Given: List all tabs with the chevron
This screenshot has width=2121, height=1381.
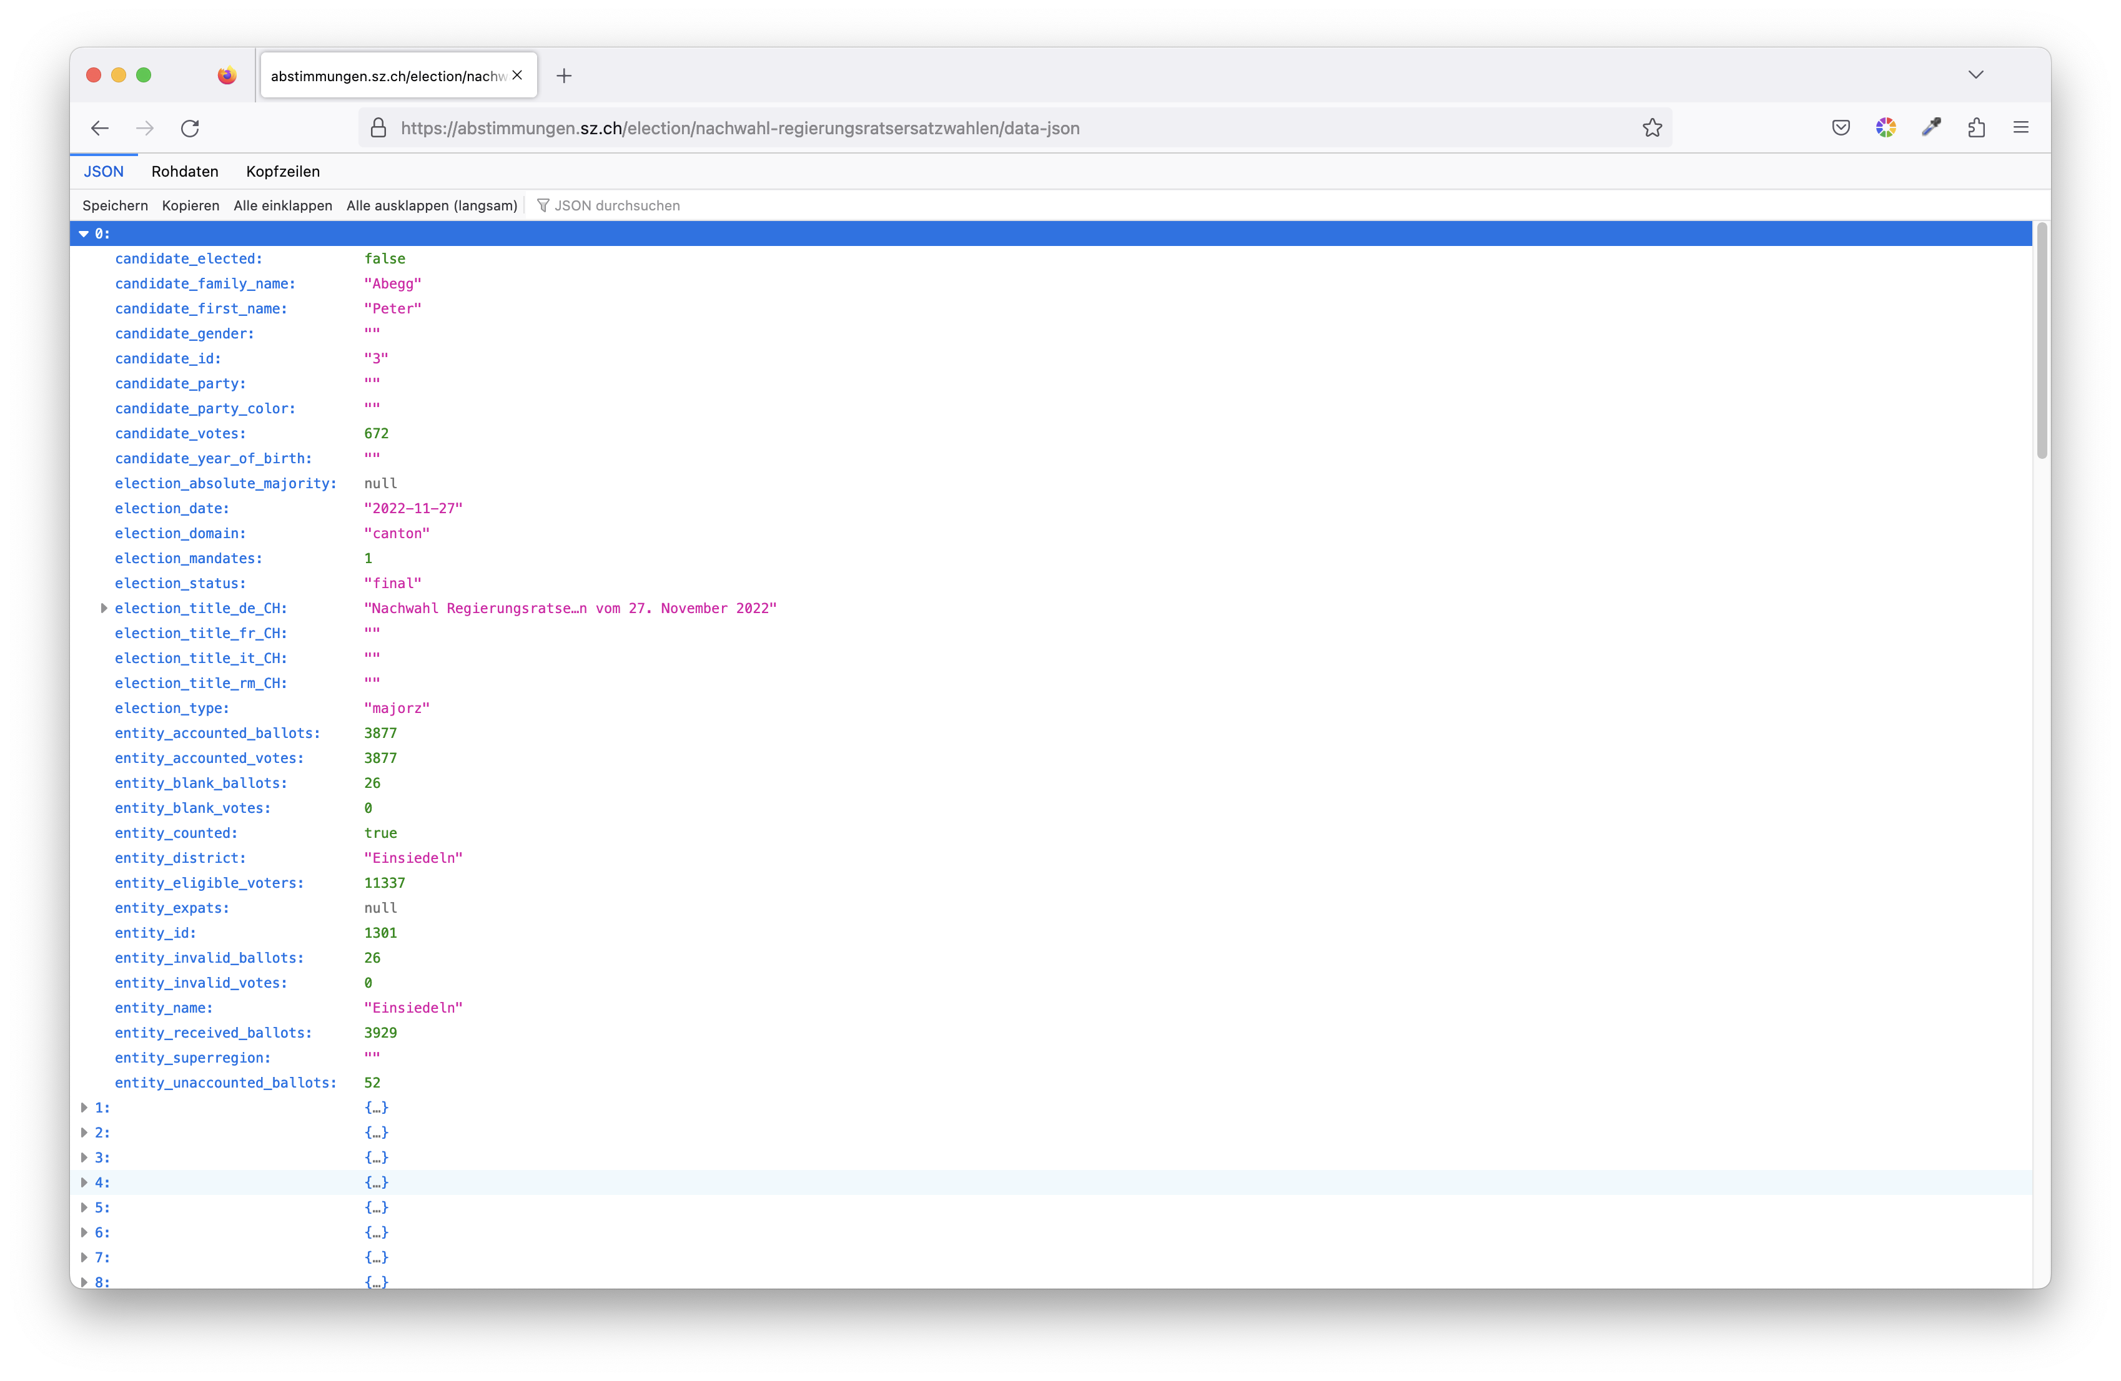Looking at the screenshot, I should pos(1975,75).
